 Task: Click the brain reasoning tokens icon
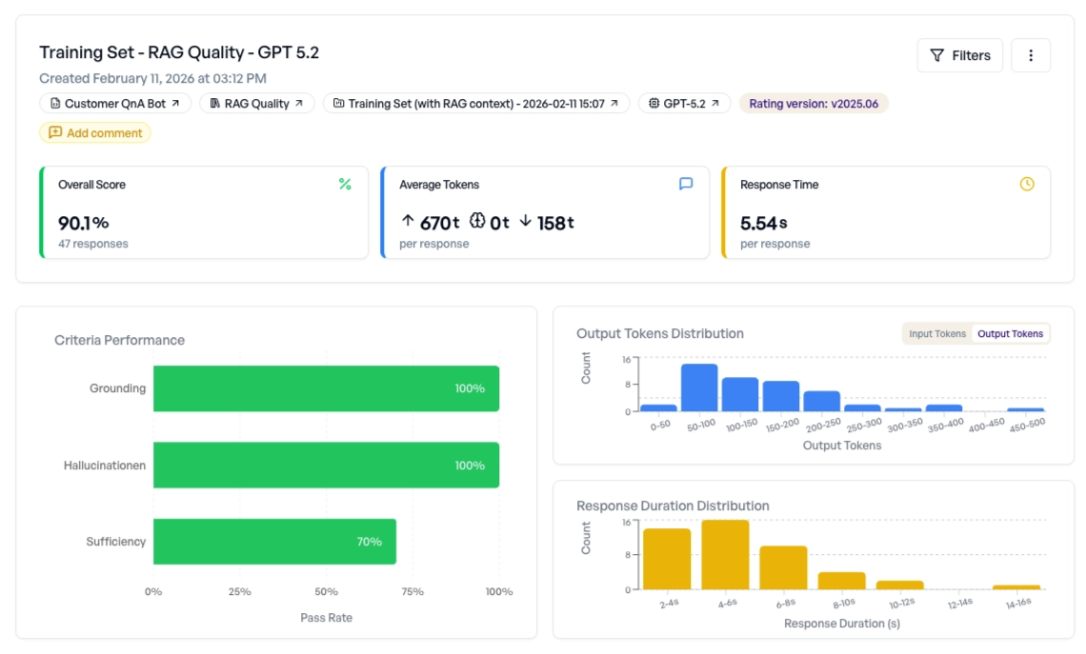[477, 222]
